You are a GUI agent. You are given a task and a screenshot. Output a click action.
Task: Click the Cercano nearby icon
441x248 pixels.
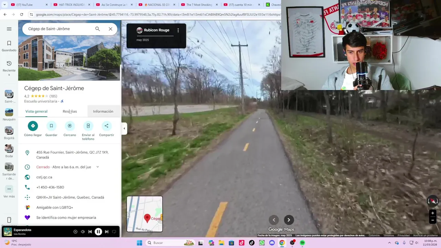(70, 126)
